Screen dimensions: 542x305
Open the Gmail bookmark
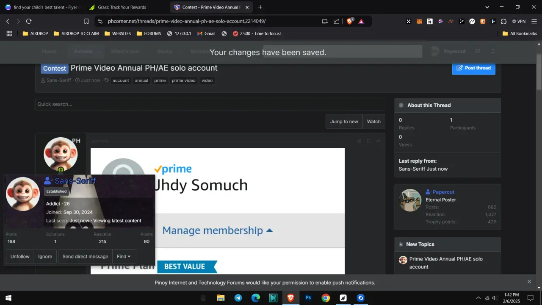click(206, 33)
